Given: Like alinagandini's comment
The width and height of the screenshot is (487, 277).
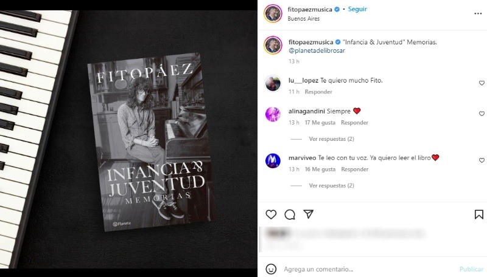Looking at the screenshot, I should click(482, 114).
